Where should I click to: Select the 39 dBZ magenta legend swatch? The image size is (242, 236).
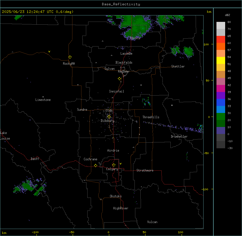coord(221,88)
